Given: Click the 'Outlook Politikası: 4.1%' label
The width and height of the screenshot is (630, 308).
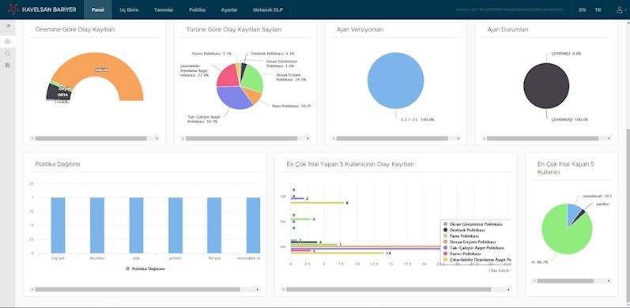Looking at the screenshot, I should 273,54.
